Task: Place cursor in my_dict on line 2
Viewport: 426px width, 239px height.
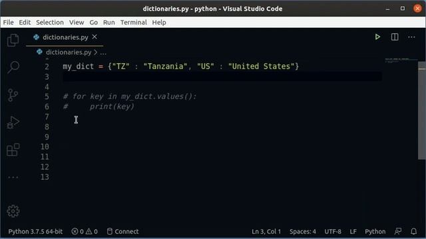Action: 79,66
